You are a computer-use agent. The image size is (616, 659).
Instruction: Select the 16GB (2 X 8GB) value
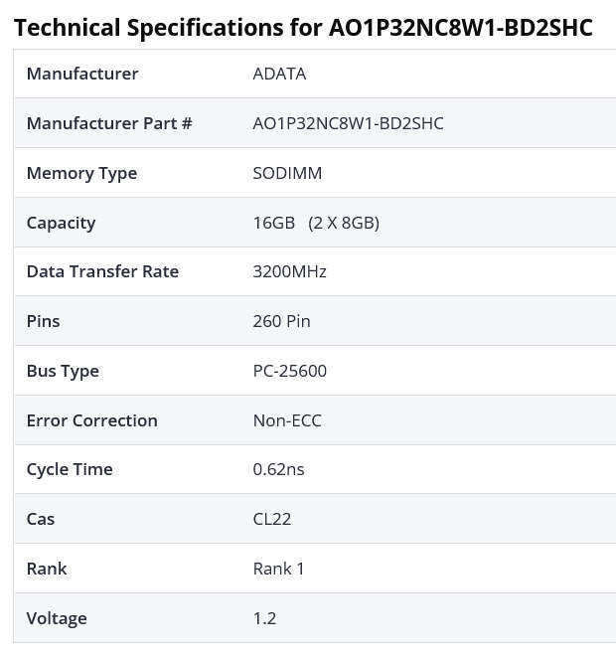[x=316, y=223]
